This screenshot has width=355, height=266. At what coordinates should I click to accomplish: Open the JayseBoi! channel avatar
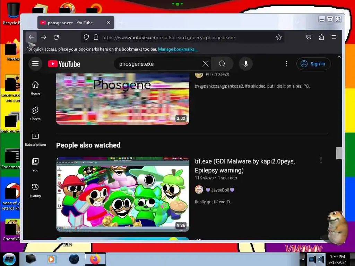tap(199, 189)
